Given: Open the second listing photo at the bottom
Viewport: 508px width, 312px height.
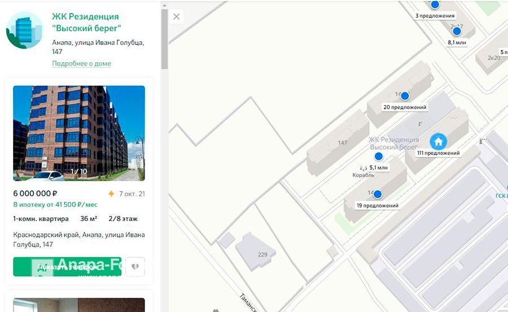Looking at the screenshot, I should tap(79, 305).
